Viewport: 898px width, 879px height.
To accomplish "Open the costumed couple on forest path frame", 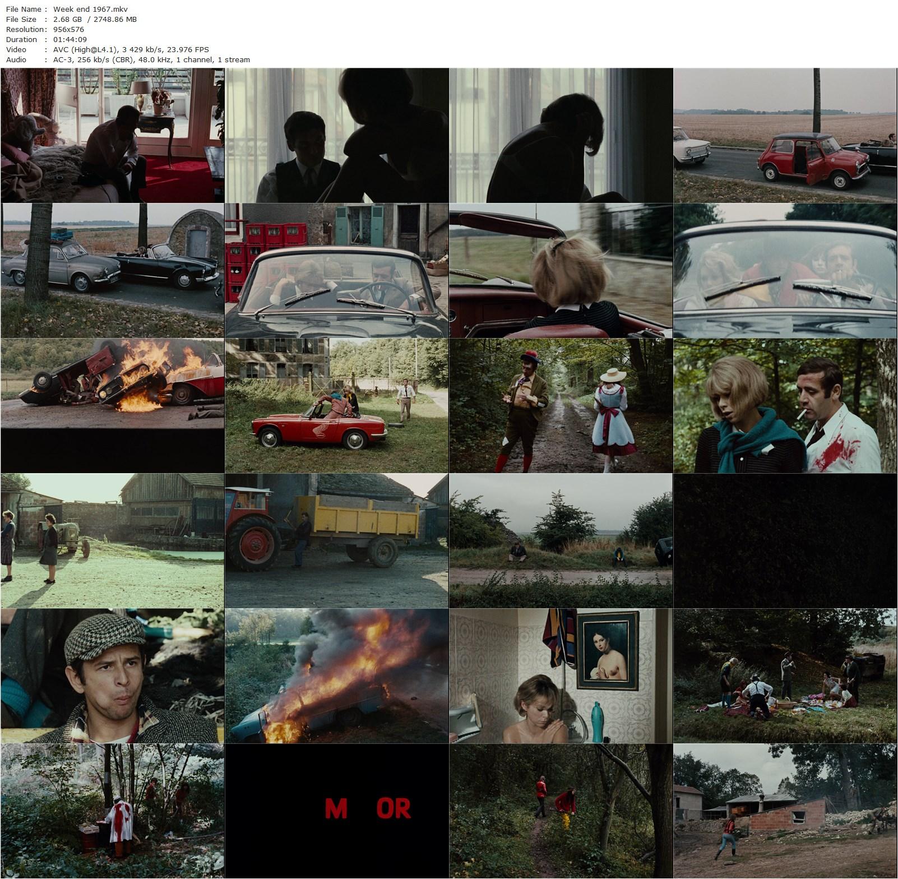I will [561, 405].
